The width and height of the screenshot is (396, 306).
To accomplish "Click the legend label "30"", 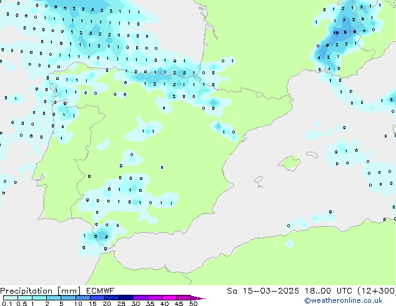I will coord(136,304).
